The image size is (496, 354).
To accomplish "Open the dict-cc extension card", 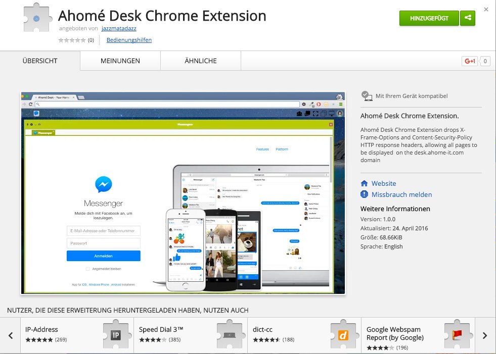I will click(x=304, y=335).
